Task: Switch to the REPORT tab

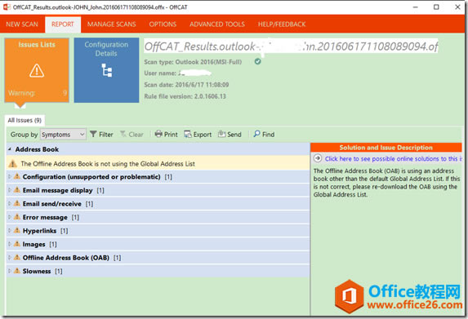Action: click(63, 24)
